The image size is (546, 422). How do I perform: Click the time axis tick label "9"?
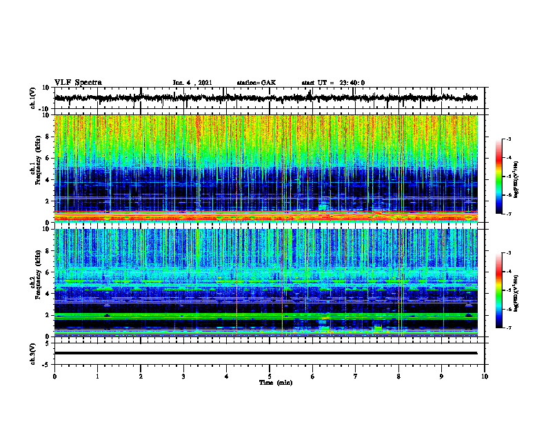point(441,376)
